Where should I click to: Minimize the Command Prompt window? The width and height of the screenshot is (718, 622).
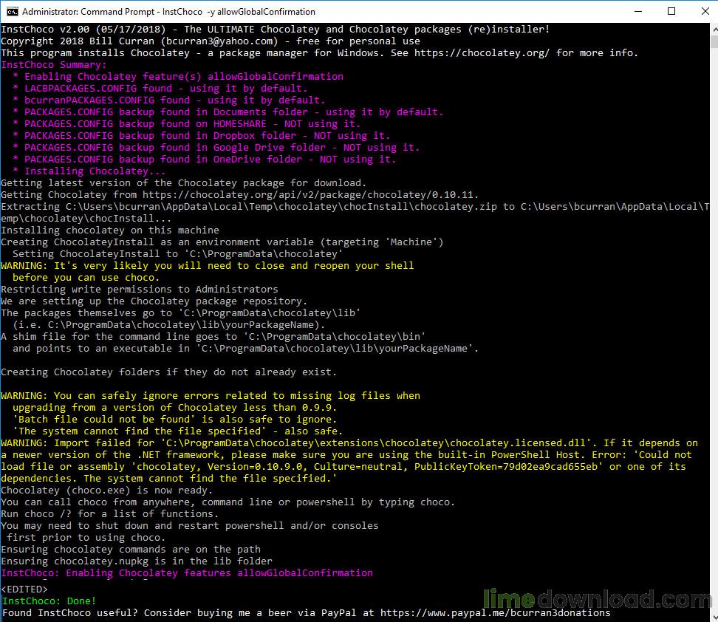pos(638,12)
